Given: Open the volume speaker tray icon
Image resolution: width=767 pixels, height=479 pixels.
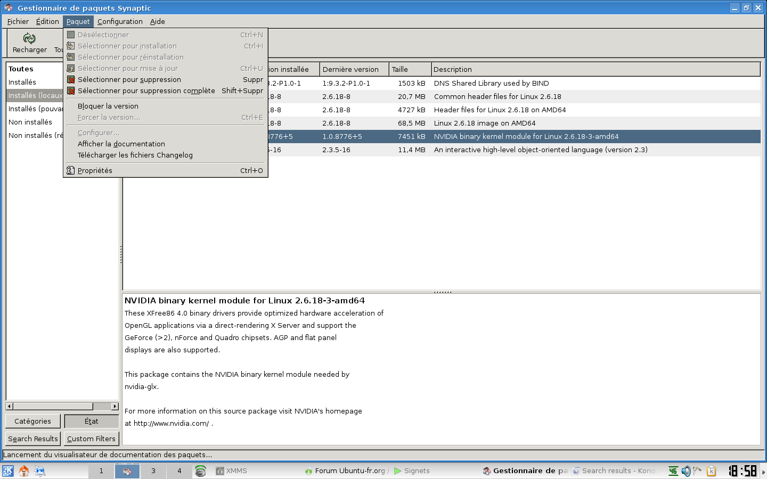Looking at the screenshot, I should tap(686, 471).
